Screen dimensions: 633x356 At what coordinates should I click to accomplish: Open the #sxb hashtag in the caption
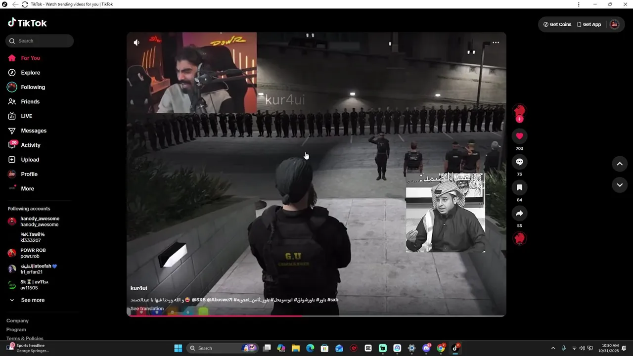333,300
